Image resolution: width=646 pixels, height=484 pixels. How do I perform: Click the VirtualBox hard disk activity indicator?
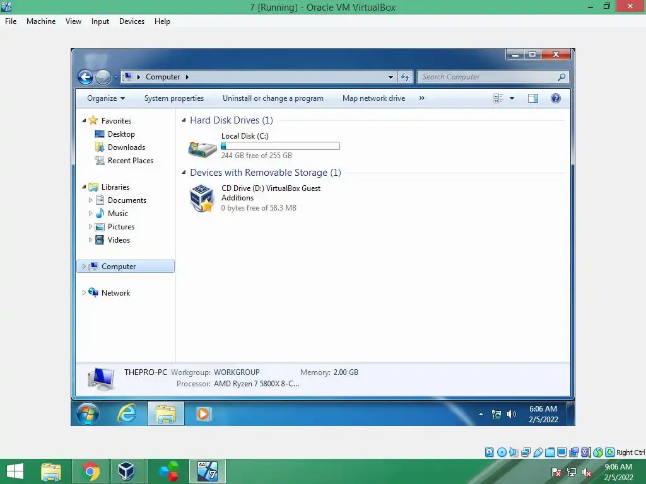pyautogui.click(x=489, y=452)
